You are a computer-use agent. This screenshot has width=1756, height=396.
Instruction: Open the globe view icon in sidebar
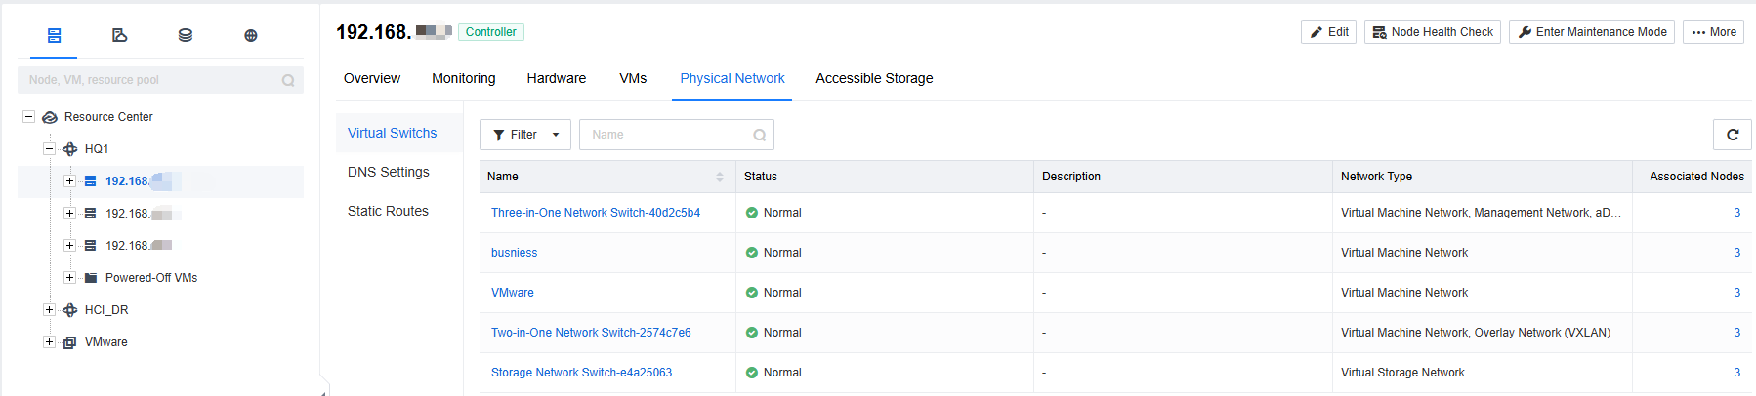pos(251,35)
